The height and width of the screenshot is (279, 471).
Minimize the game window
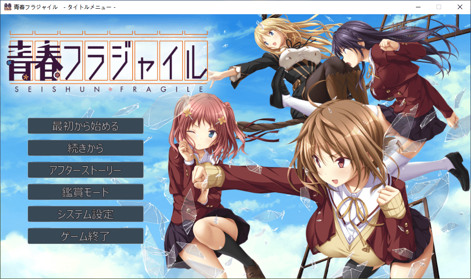pos(418,7)
